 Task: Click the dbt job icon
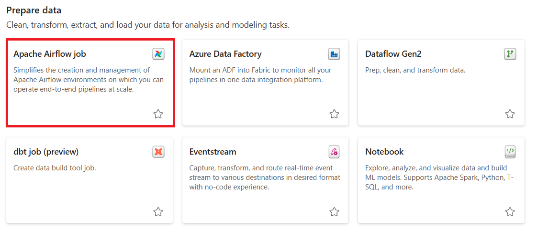[158, 152]
